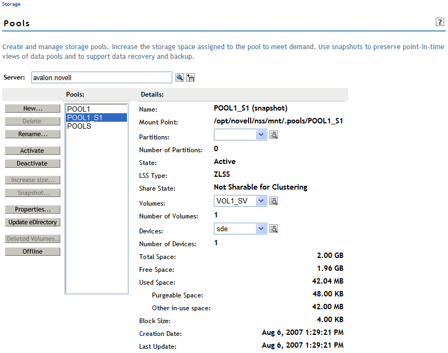The image size is (448, 353).
Task: Select POOL1_S1 in the Pools list
Action: click(x=85, y=117)
